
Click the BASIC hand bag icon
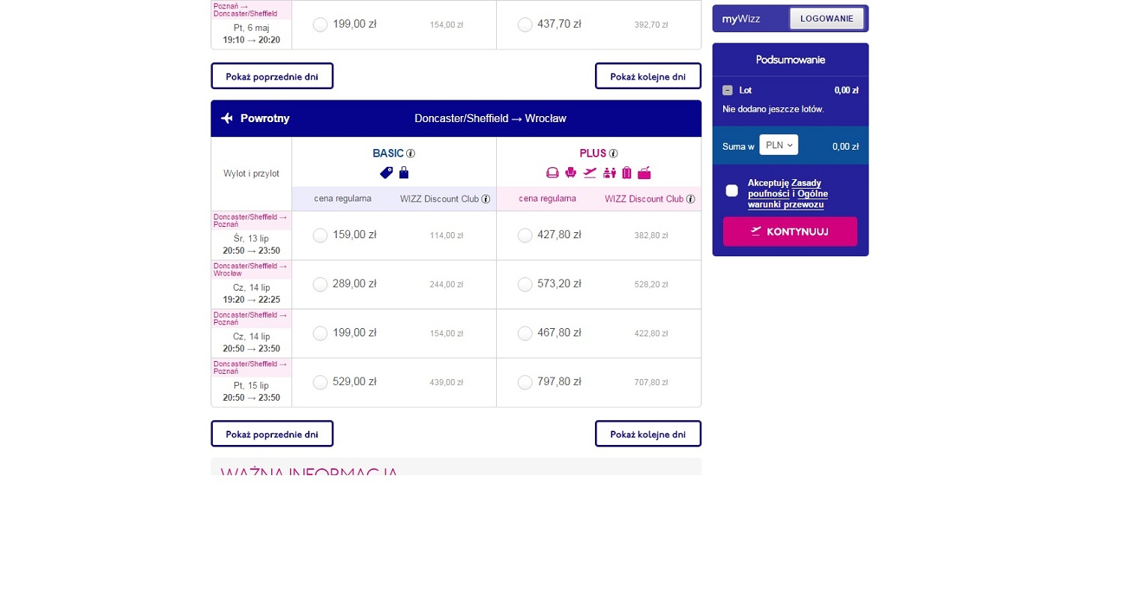(404, 173)
